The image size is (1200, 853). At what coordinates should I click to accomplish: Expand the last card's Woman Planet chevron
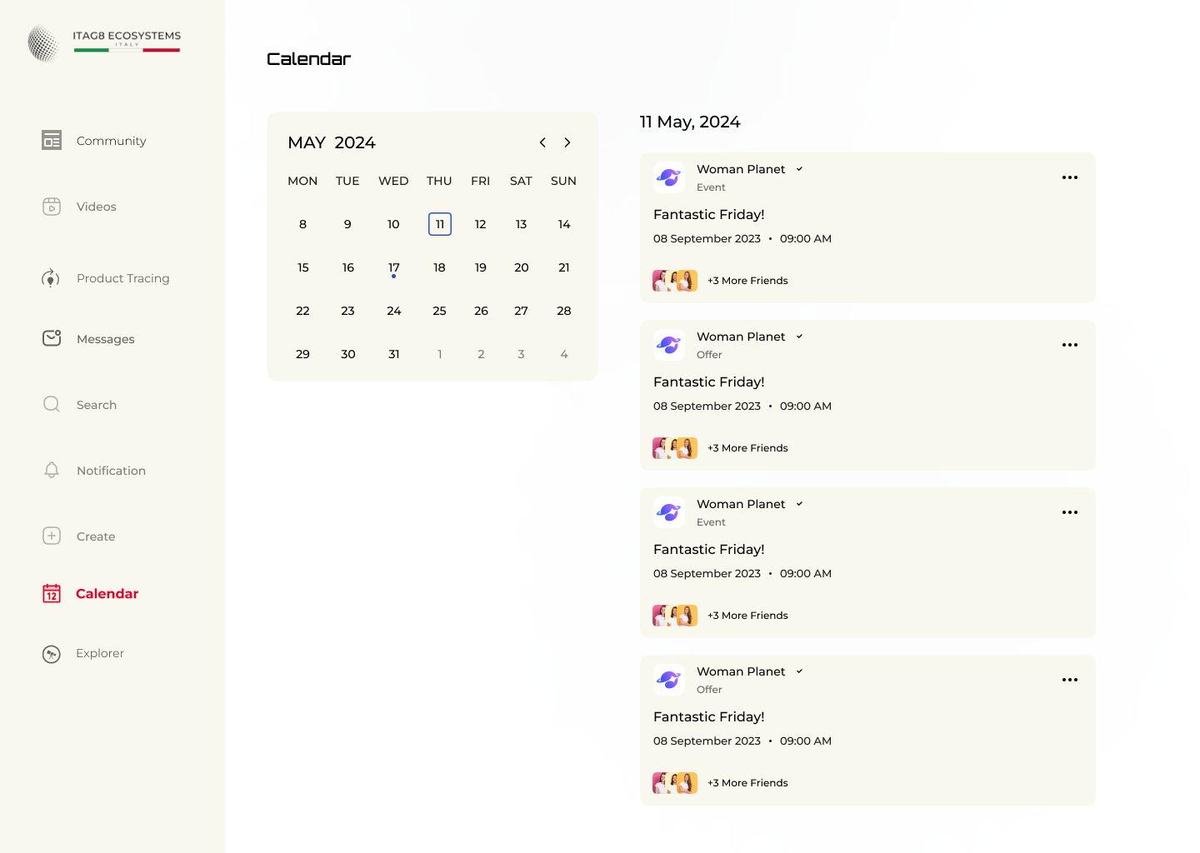[x=799, y=671]
